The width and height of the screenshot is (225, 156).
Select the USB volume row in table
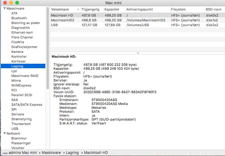pos(137,25)
